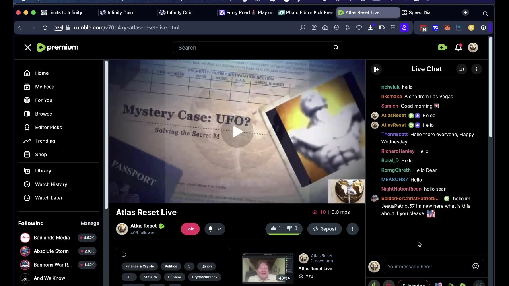The image size is (509, 286).
Task: Open the go-live camera icon
Action: pos(443,48)
